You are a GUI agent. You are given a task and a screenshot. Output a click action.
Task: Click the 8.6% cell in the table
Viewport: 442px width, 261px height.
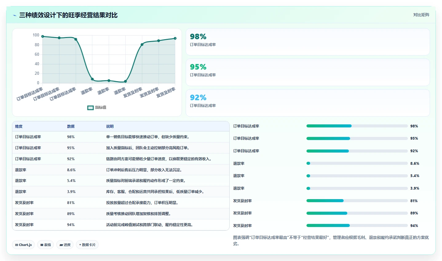(71, 170)
